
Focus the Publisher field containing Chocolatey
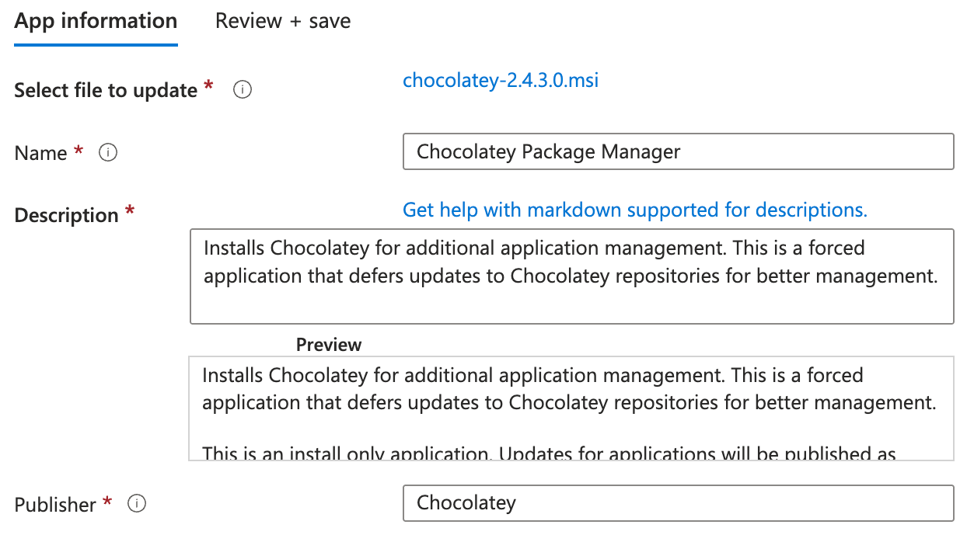[678, 503]
